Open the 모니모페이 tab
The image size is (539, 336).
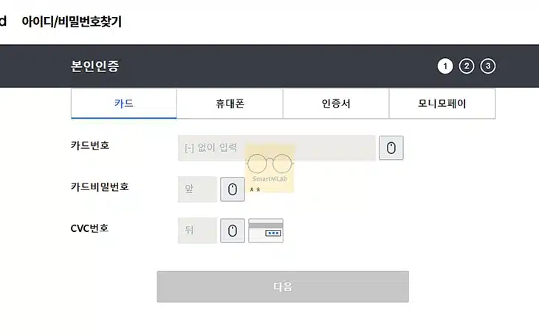point(442,104)
